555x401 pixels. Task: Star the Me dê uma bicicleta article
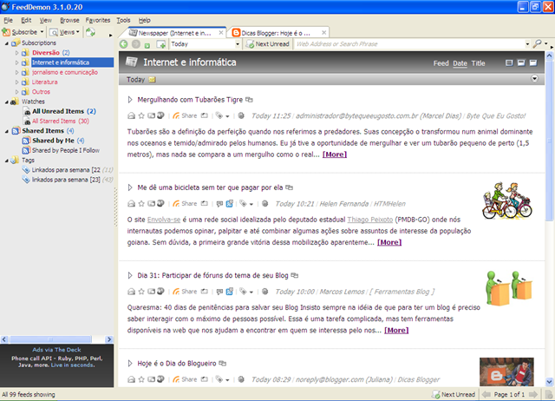pos(141,203)
